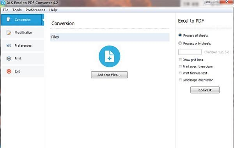The width and height of the screenshot is (234, 148).
Task: Click the Print printer icon
Action: [9, 58]
